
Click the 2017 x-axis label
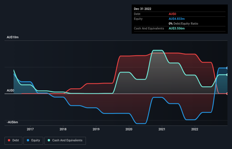[x=30, y=129]
